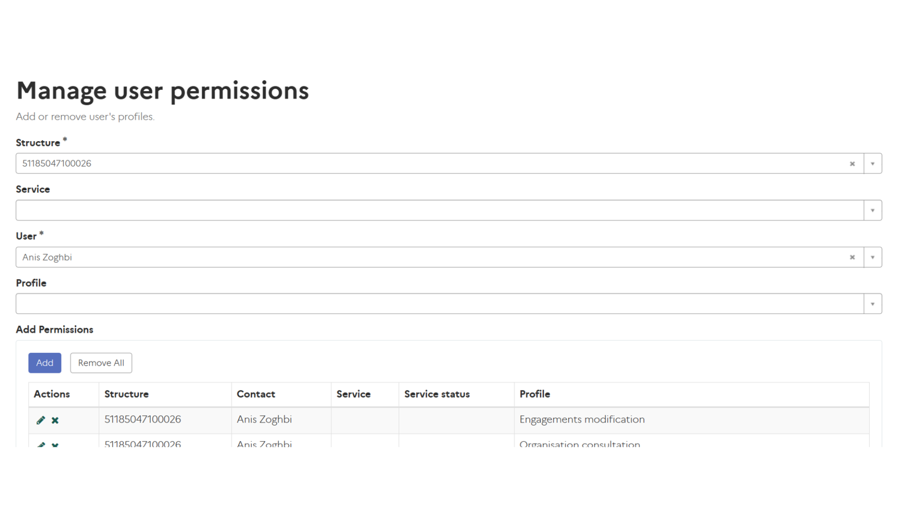
Task: Click inside the Service input field
Action: [439, 210]
